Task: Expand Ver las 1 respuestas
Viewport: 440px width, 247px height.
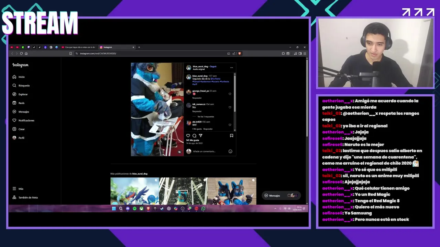Action: point(206,117)
